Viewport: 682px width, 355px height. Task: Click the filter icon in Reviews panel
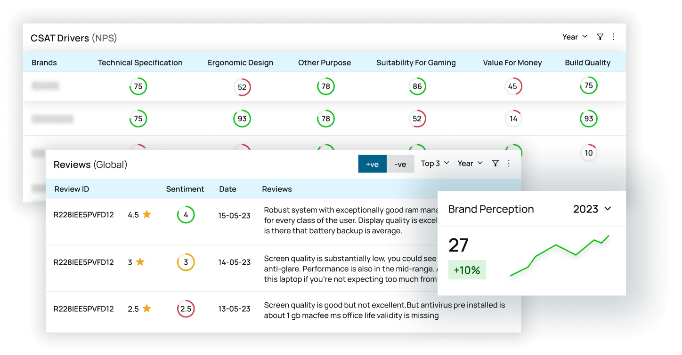(495, 163)
